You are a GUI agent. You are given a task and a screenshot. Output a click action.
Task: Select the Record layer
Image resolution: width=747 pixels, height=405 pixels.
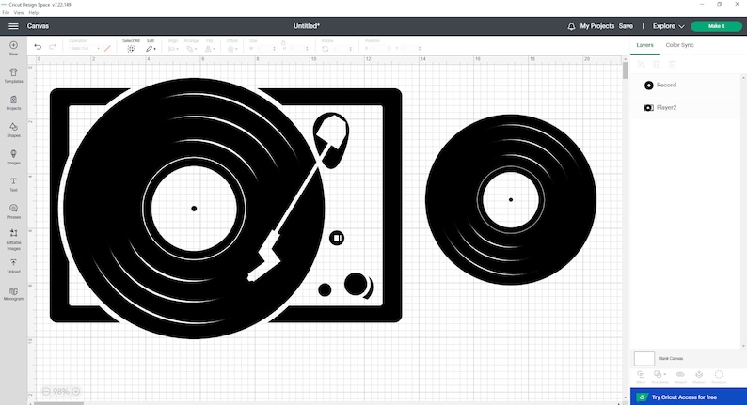click(x=686, y=86)
